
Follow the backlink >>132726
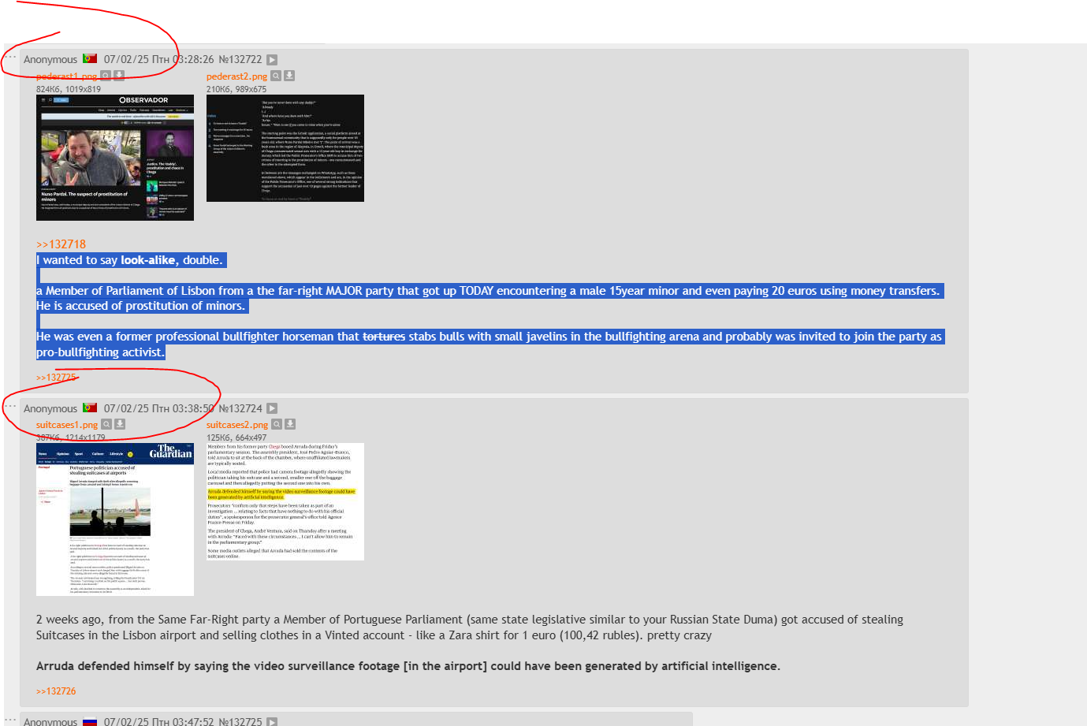point(56,691)
